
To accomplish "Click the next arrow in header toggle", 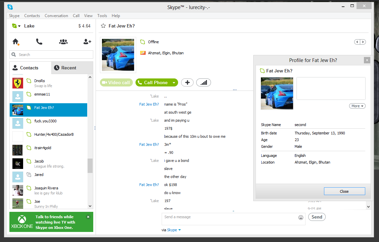I will [x=363, y=42].
